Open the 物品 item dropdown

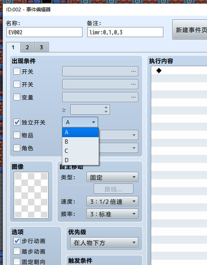pyautogui.click(x=118, y=135)
